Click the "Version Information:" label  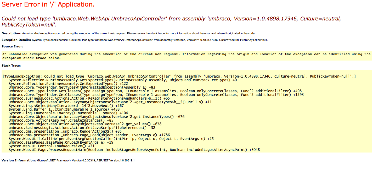[x=19, y=160]
